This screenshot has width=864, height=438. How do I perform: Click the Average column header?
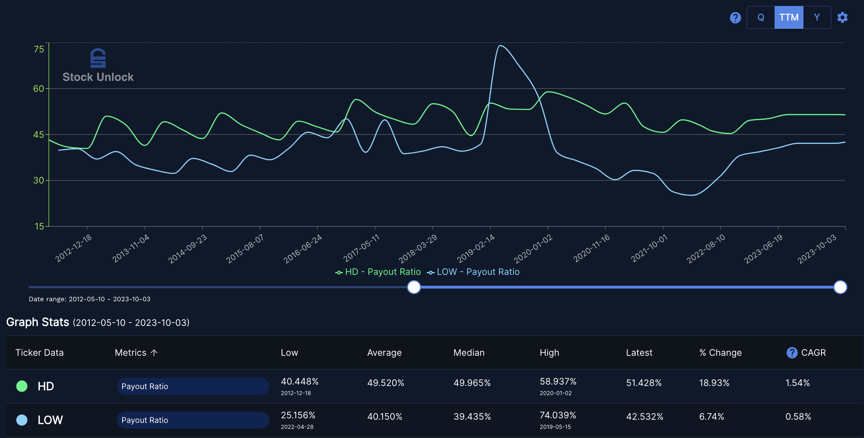pos(384,353)
